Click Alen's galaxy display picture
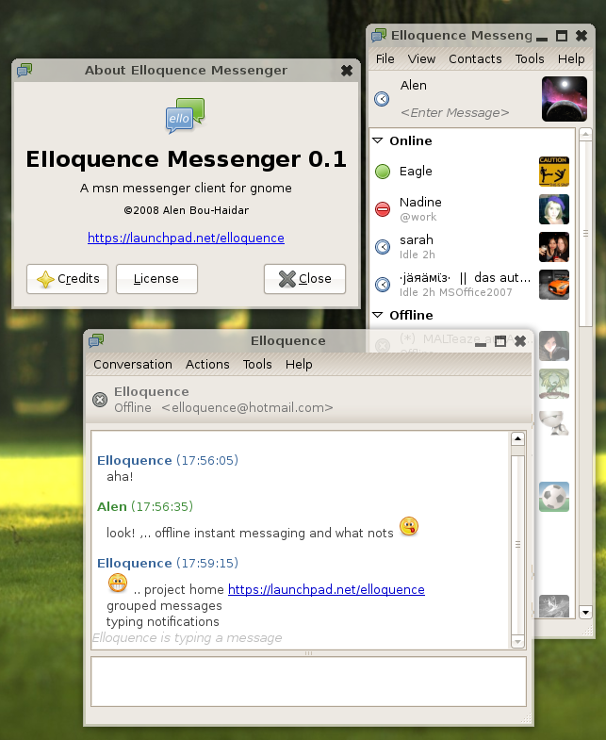 (x=565, y=99)
